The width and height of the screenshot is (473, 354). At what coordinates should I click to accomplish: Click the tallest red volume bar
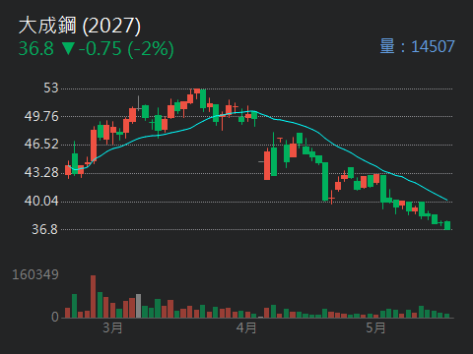(x=94, y=297)
